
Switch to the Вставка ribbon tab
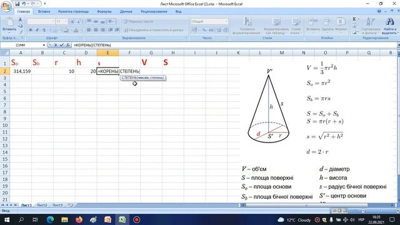pos(44,11)
